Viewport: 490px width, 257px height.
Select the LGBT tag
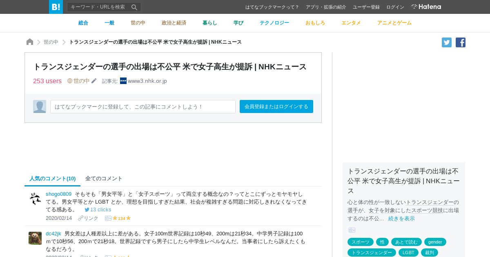[408, 253]
